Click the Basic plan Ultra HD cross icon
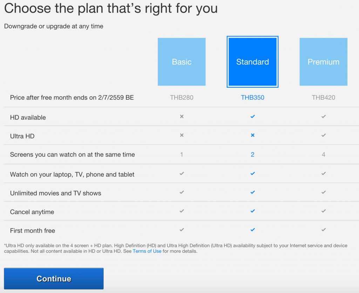This screenshot has width=359, height=293. tap(182, 135)
